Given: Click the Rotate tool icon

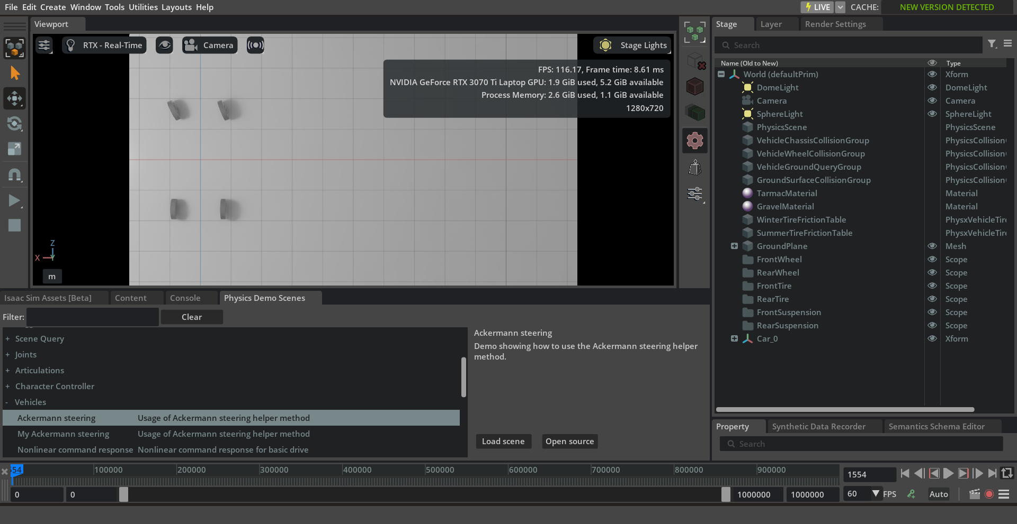Looking at the screenshot, I should click(x=14, y=124).
